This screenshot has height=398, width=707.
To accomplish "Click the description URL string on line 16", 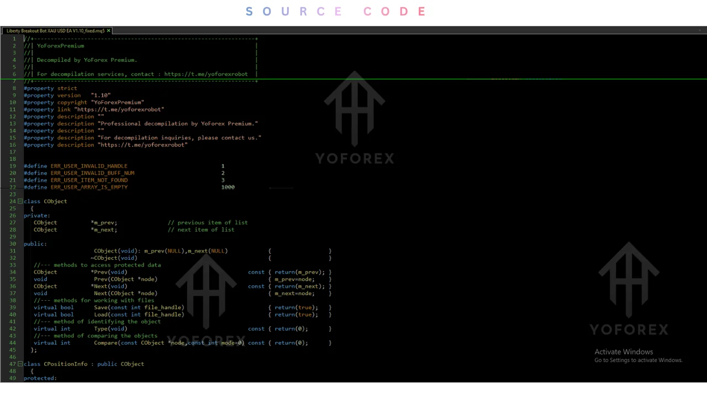I will point(143,145).
